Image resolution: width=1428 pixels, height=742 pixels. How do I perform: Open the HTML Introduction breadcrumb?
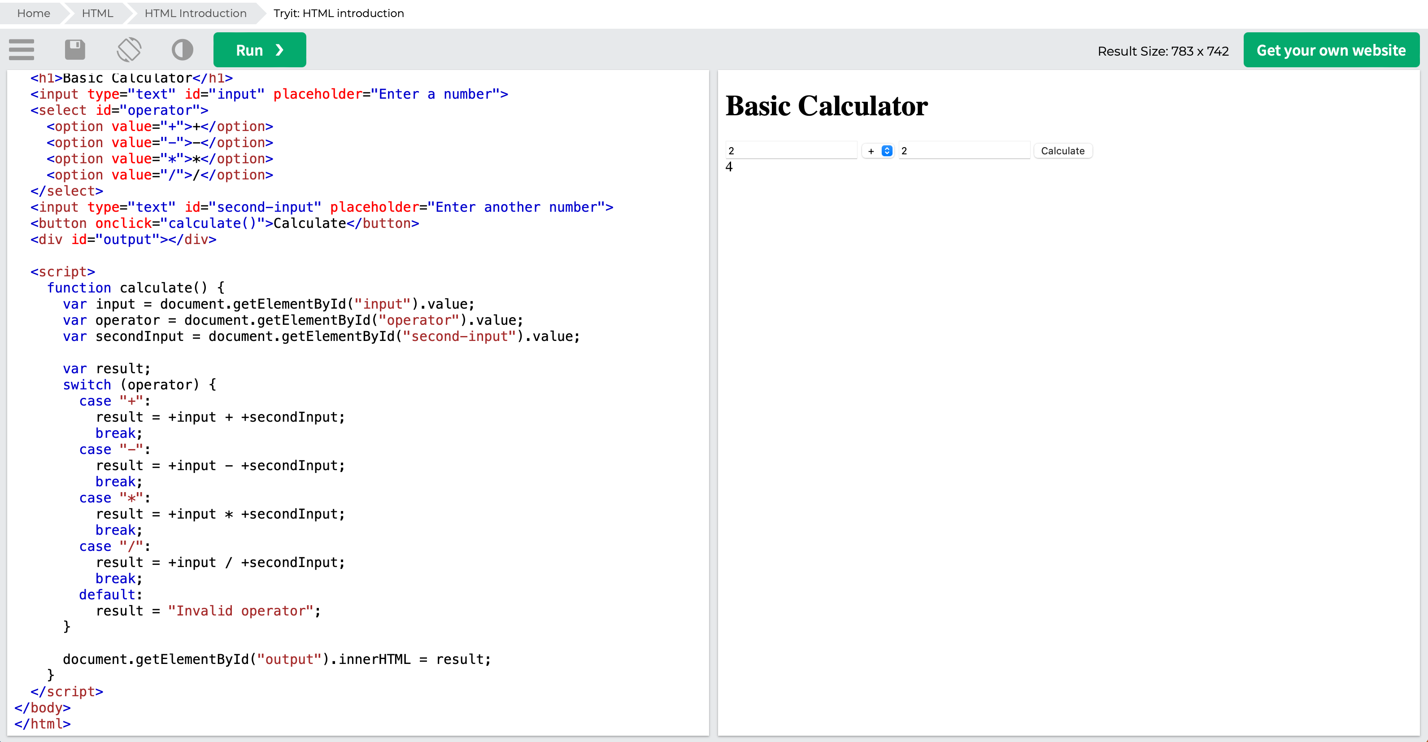click(x=195, y=13)
